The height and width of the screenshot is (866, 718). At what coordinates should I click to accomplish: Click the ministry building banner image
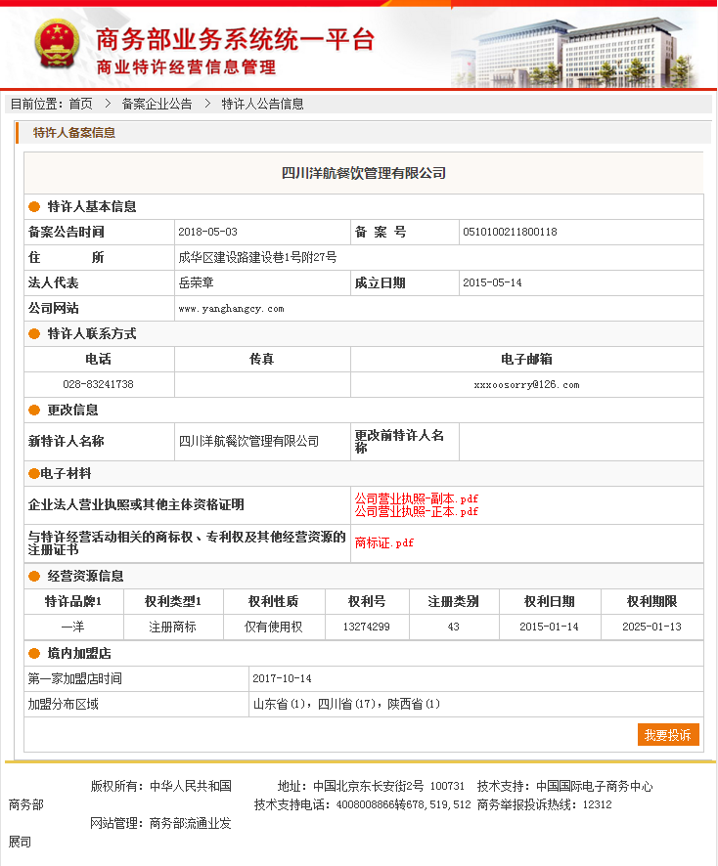pos(574,51)
